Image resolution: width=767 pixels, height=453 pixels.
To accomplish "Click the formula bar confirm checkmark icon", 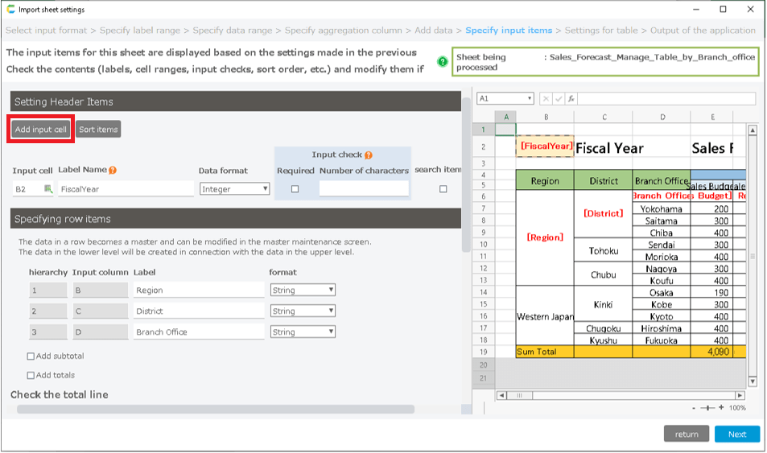I will [559, 99].
